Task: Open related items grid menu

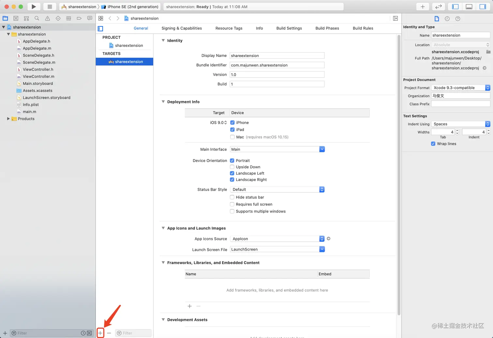Action: click(101, 18)
